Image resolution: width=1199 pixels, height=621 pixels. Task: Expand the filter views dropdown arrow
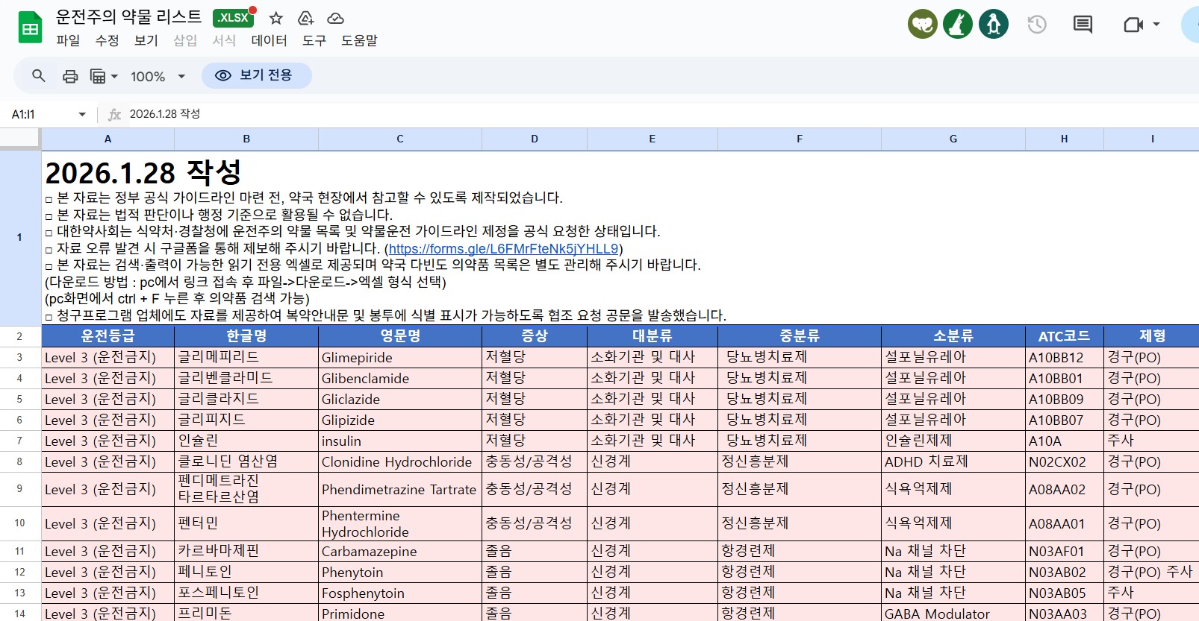pos(114,76)
